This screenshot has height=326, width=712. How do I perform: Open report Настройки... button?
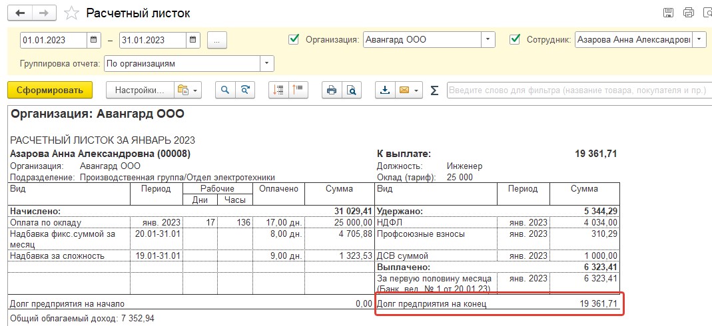(140, 90)
